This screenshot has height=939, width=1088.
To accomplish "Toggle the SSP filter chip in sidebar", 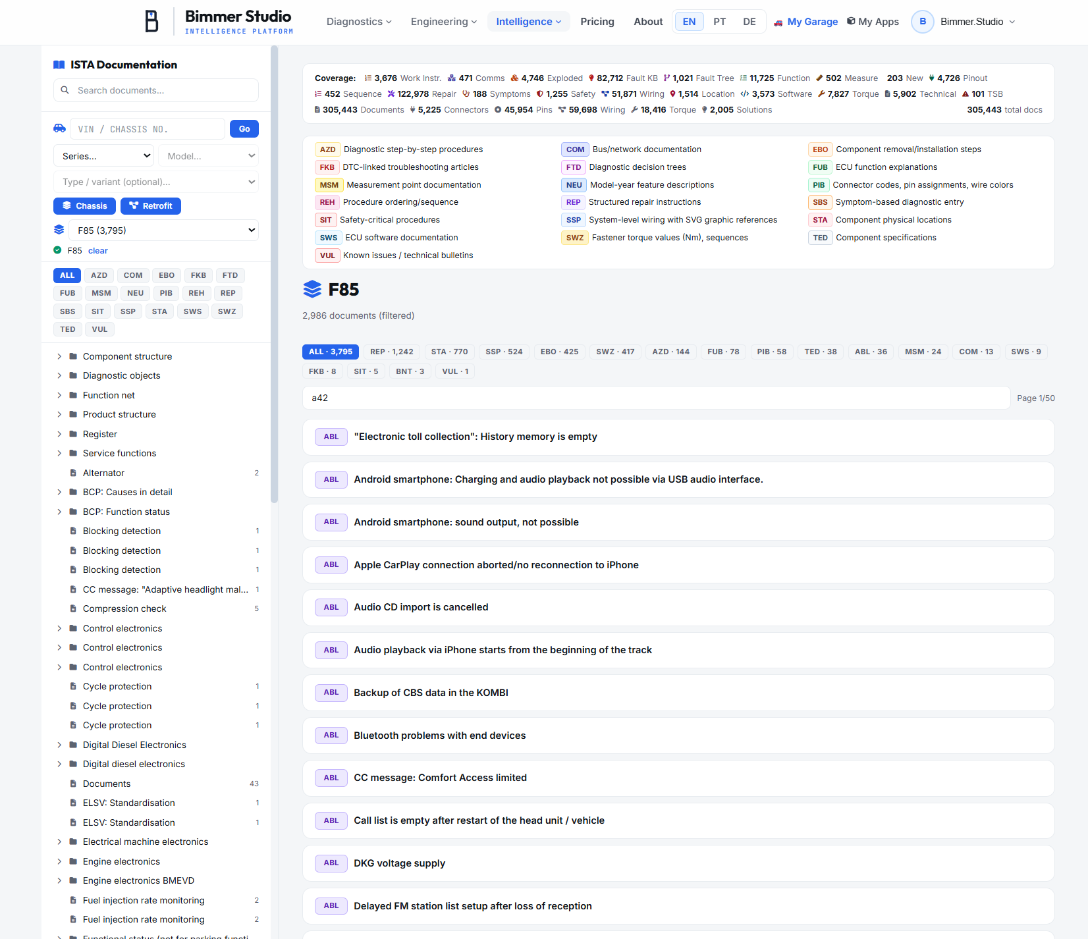I will coord(128,311).
